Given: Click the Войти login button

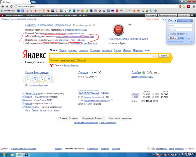Looking at the screenshot, I should click(173, 38).
